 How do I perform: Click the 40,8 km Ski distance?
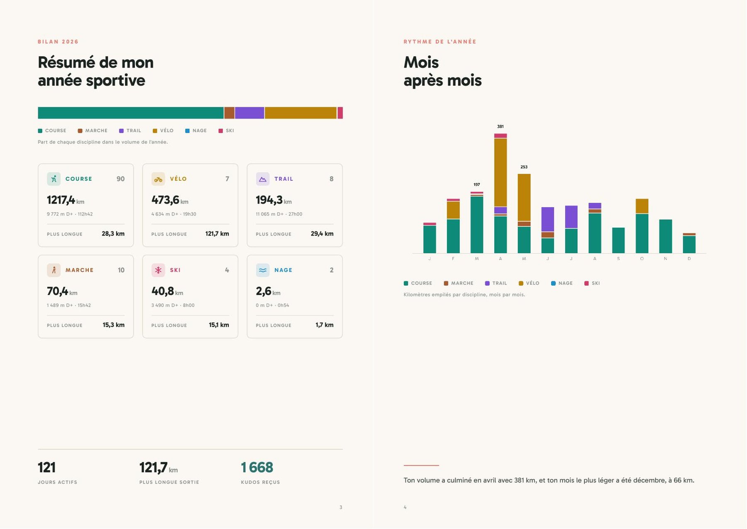[x=167, y=291]
